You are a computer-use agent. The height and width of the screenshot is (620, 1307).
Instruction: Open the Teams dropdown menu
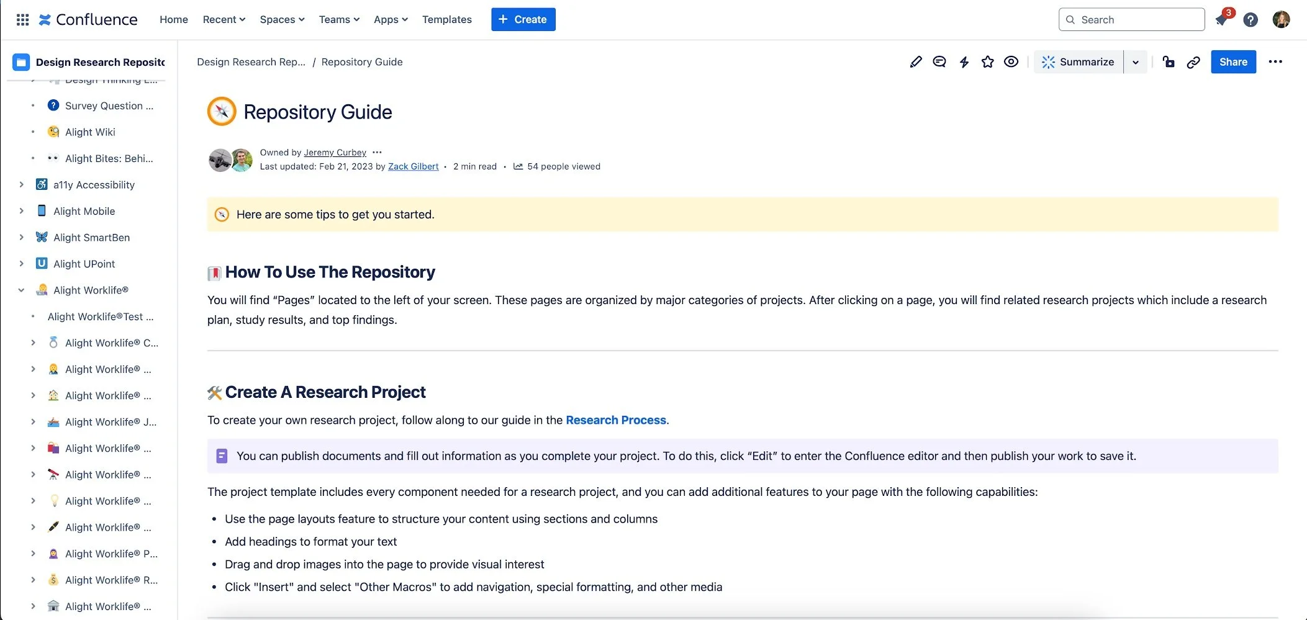[x=339, y=20]
